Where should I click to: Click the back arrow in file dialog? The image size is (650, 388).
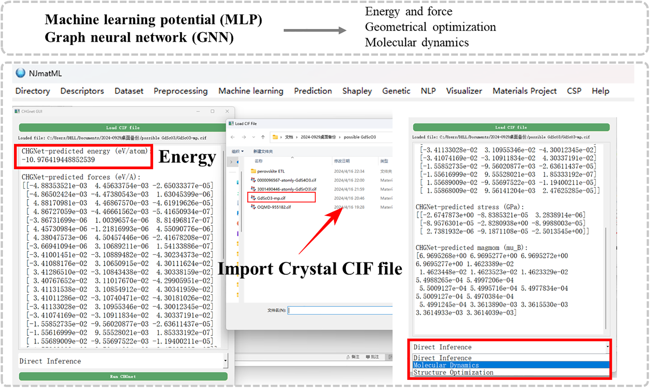[x=233, y=137]
